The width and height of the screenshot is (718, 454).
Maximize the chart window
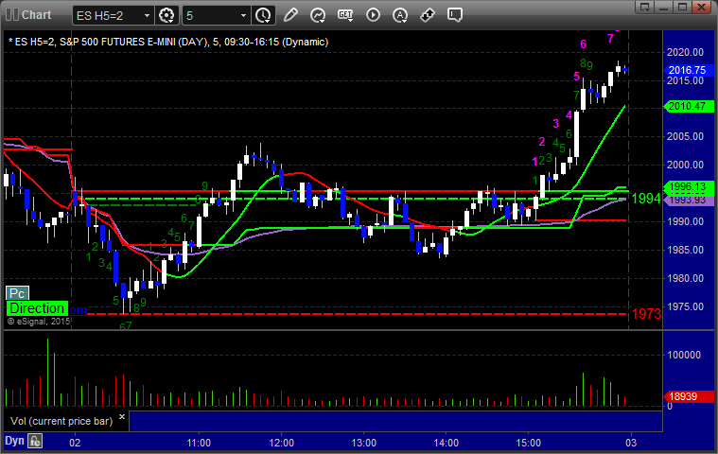(682, 7)
